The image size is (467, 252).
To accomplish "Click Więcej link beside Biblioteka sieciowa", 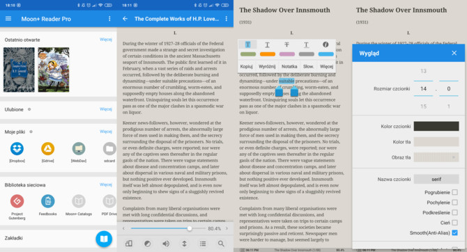I will tap(106, 184).
